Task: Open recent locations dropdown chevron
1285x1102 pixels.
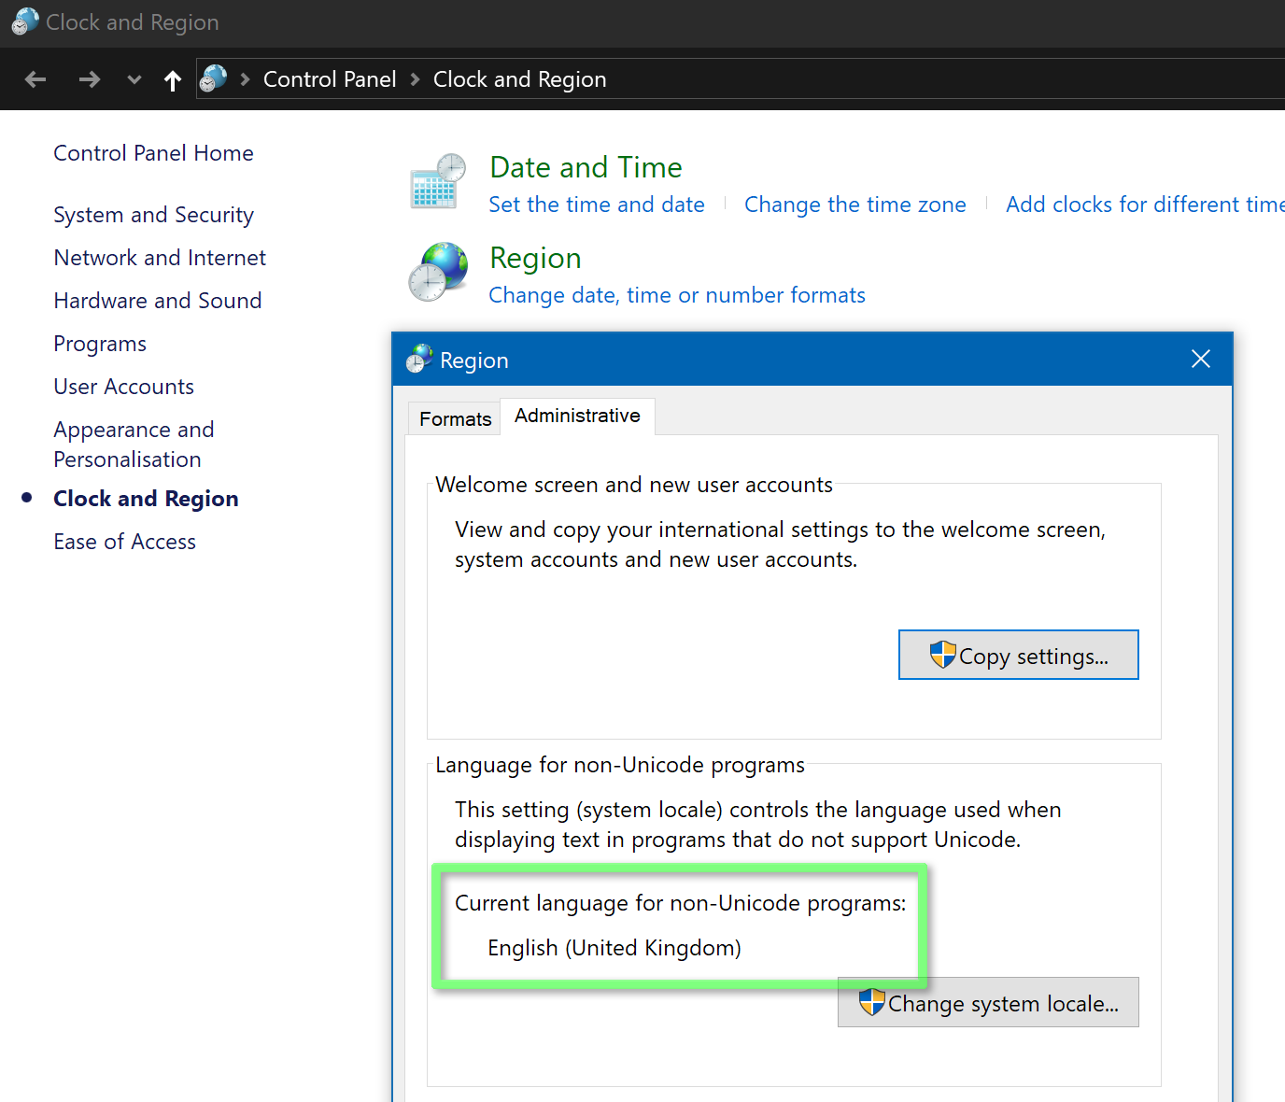Action: coord(134,79)
